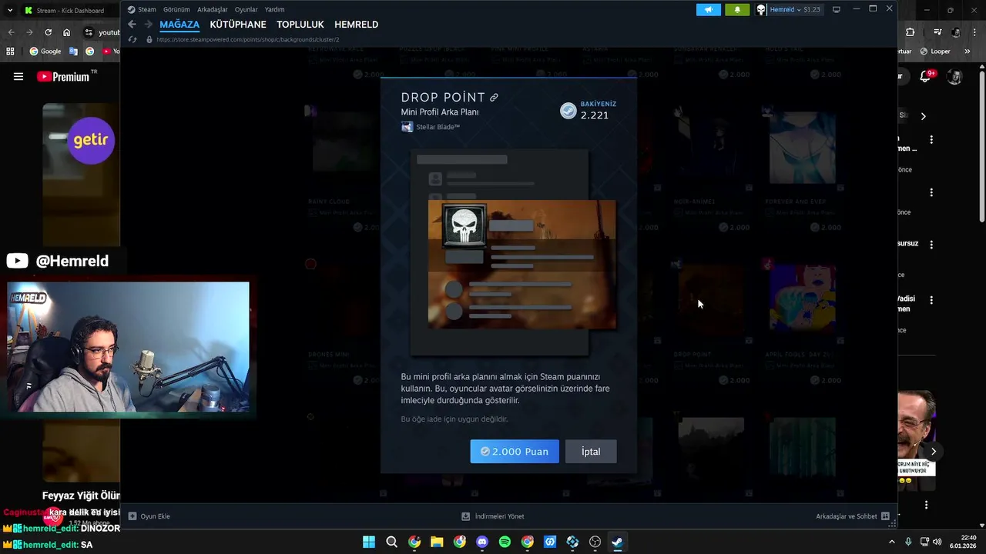Click the Hemreld skull avatar in Steam header

point(761,9)
